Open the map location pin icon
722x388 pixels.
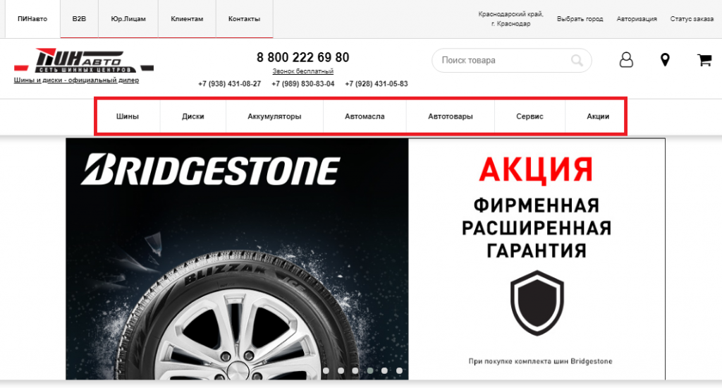(665, 60)
